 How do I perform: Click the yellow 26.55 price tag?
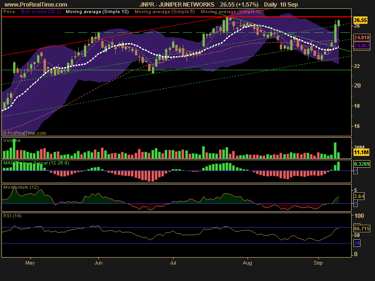point(360,20)
